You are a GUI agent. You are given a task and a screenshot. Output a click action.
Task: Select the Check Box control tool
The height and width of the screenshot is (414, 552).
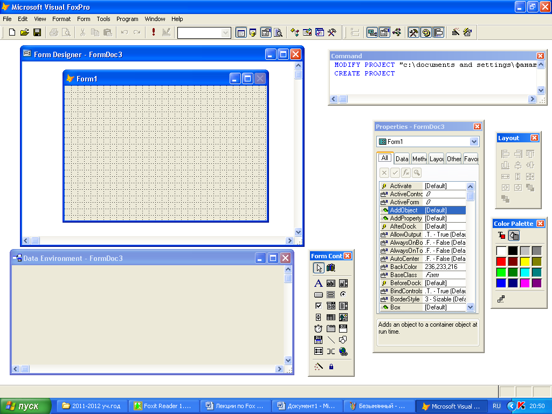pyautogui.click(x=318, y=306)
